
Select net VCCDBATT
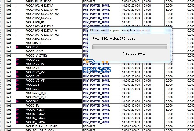click(34, 43)
